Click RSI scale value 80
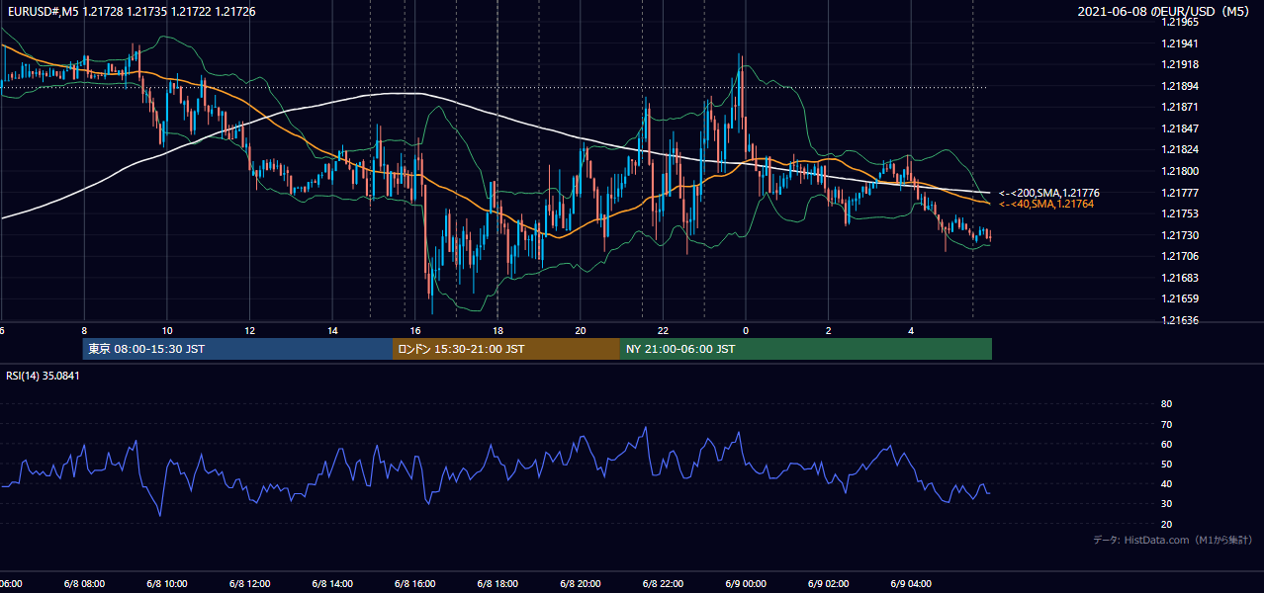This screenshot has width=1264, height=593. tap(1166, 404)
